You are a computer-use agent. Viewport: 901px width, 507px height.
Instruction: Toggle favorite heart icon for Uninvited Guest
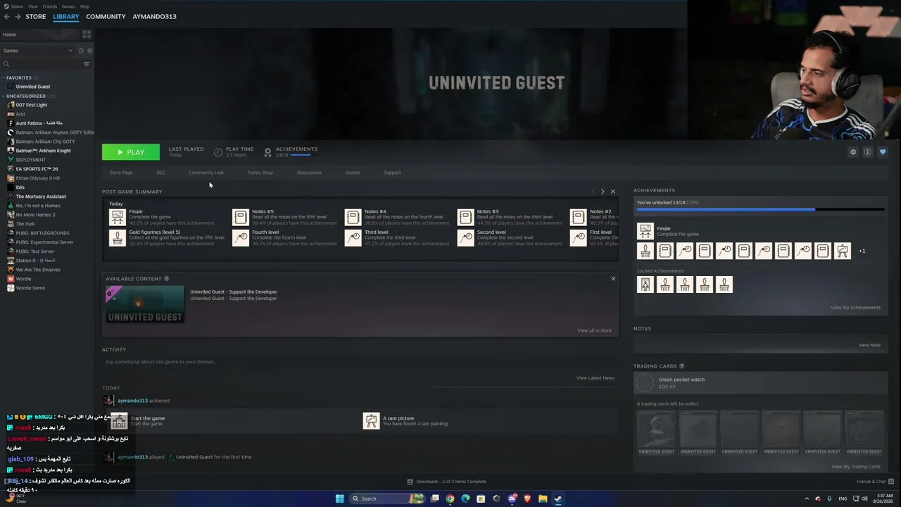(883, 152)
